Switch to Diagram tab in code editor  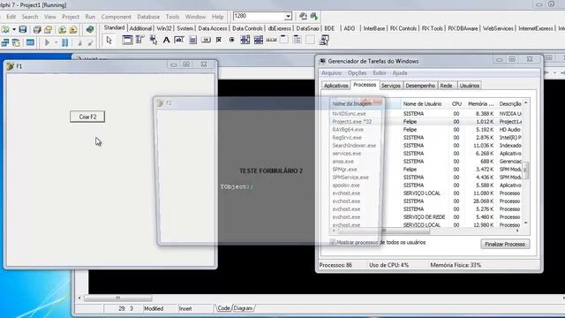click(x=243, y=308)
